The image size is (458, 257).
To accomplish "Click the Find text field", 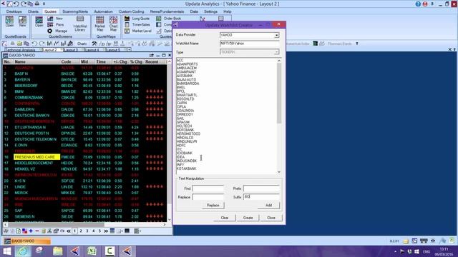I will 208,188.
